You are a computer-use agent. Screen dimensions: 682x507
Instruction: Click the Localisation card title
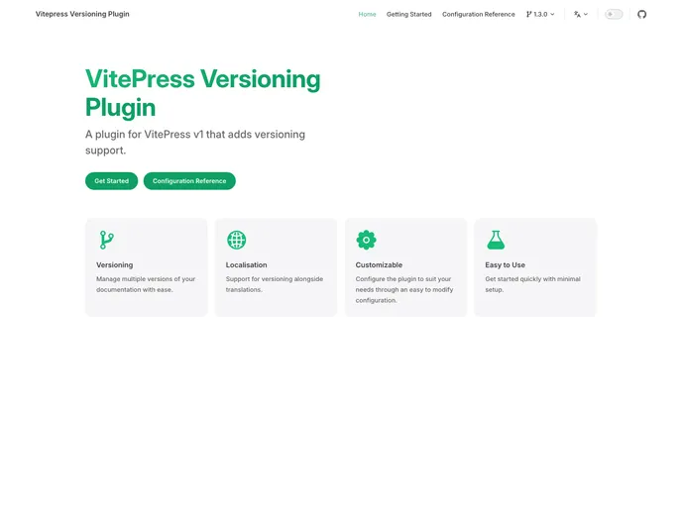click(x=246, y=265)
